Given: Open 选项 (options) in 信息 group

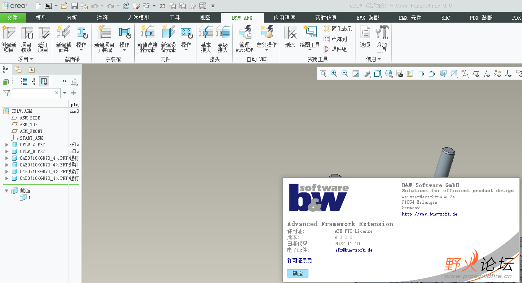Looking at the screenshot, I should (365, 37).
